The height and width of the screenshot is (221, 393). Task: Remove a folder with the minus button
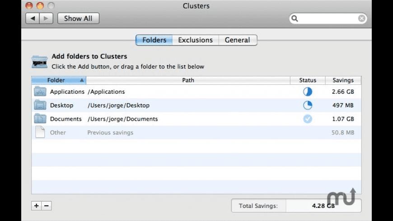(47, 206)
